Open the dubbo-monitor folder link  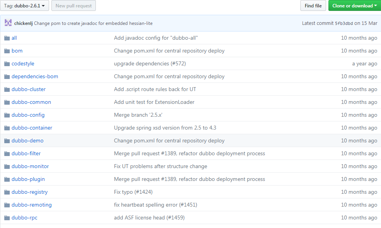pos(30,167)
